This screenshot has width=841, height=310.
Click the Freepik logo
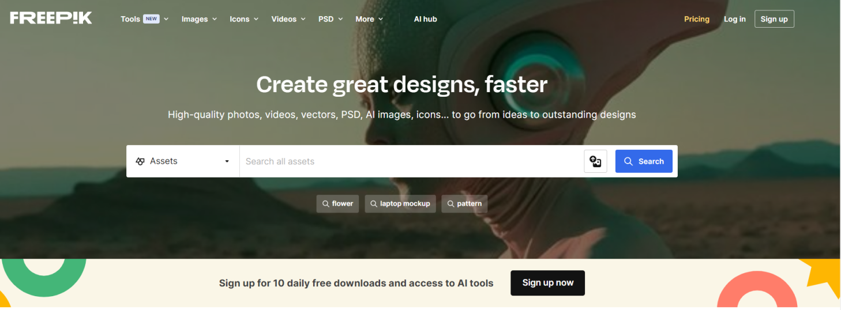[51, 18]
